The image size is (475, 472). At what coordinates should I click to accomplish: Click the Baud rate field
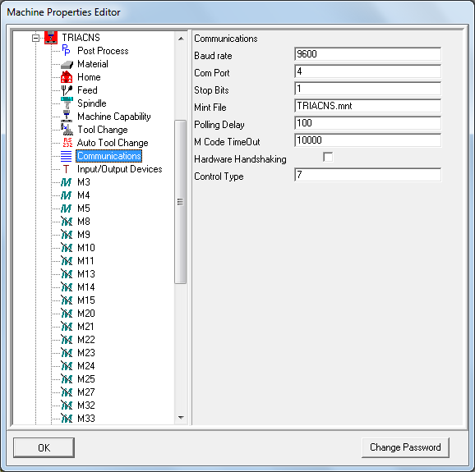(367, 54)
